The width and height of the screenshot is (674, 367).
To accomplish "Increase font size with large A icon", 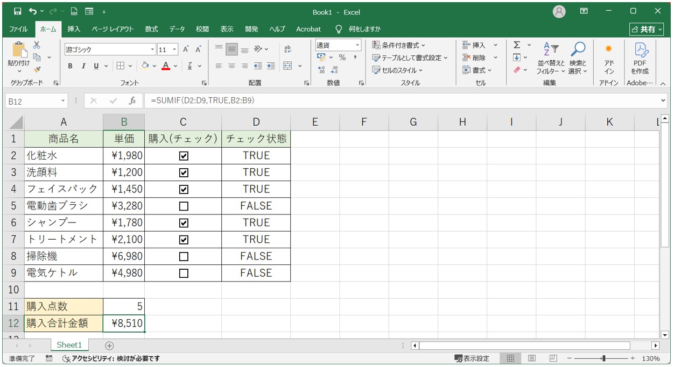I will 186,49.
